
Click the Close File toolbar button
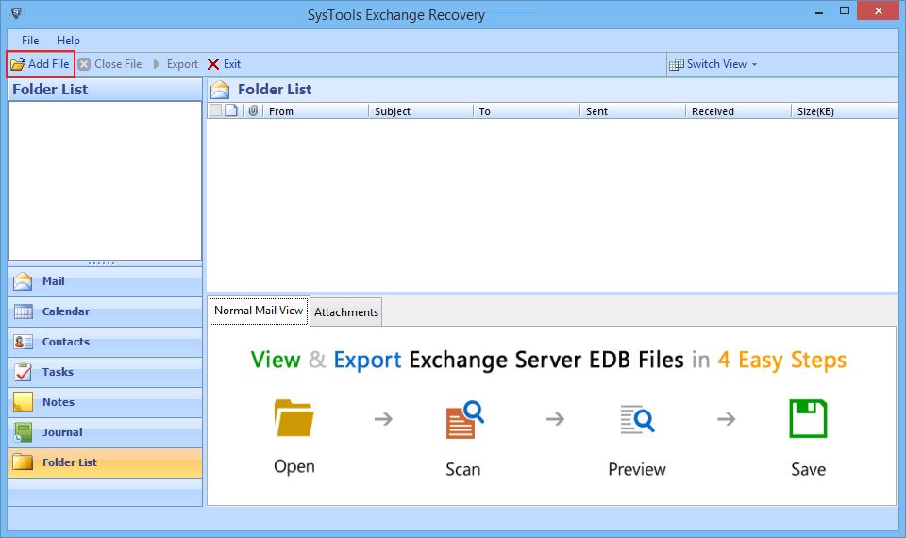(x=109, y=64)
